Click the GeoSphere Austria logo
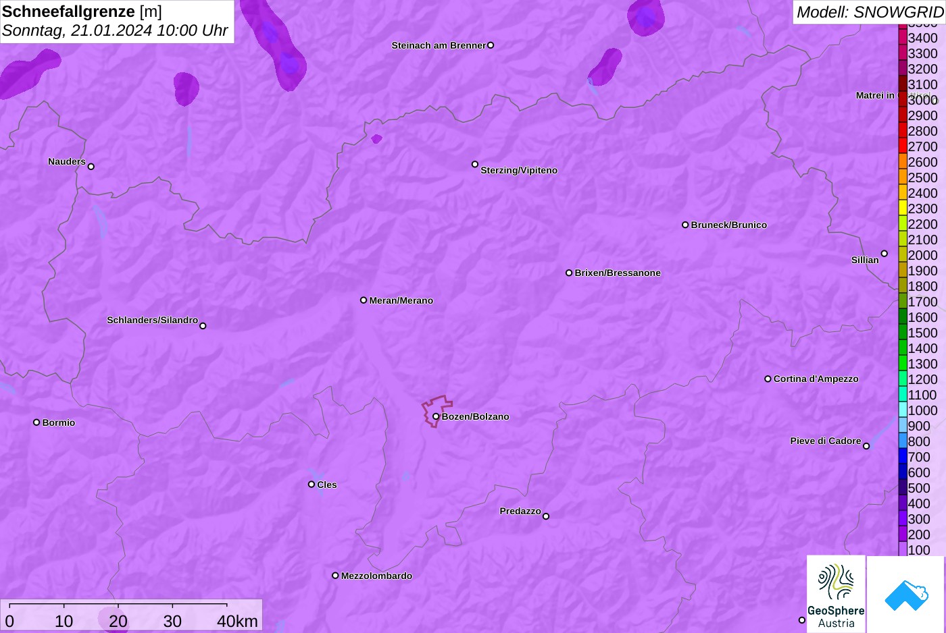The height and width of the screenshot is (633, 946). point(836,594)
